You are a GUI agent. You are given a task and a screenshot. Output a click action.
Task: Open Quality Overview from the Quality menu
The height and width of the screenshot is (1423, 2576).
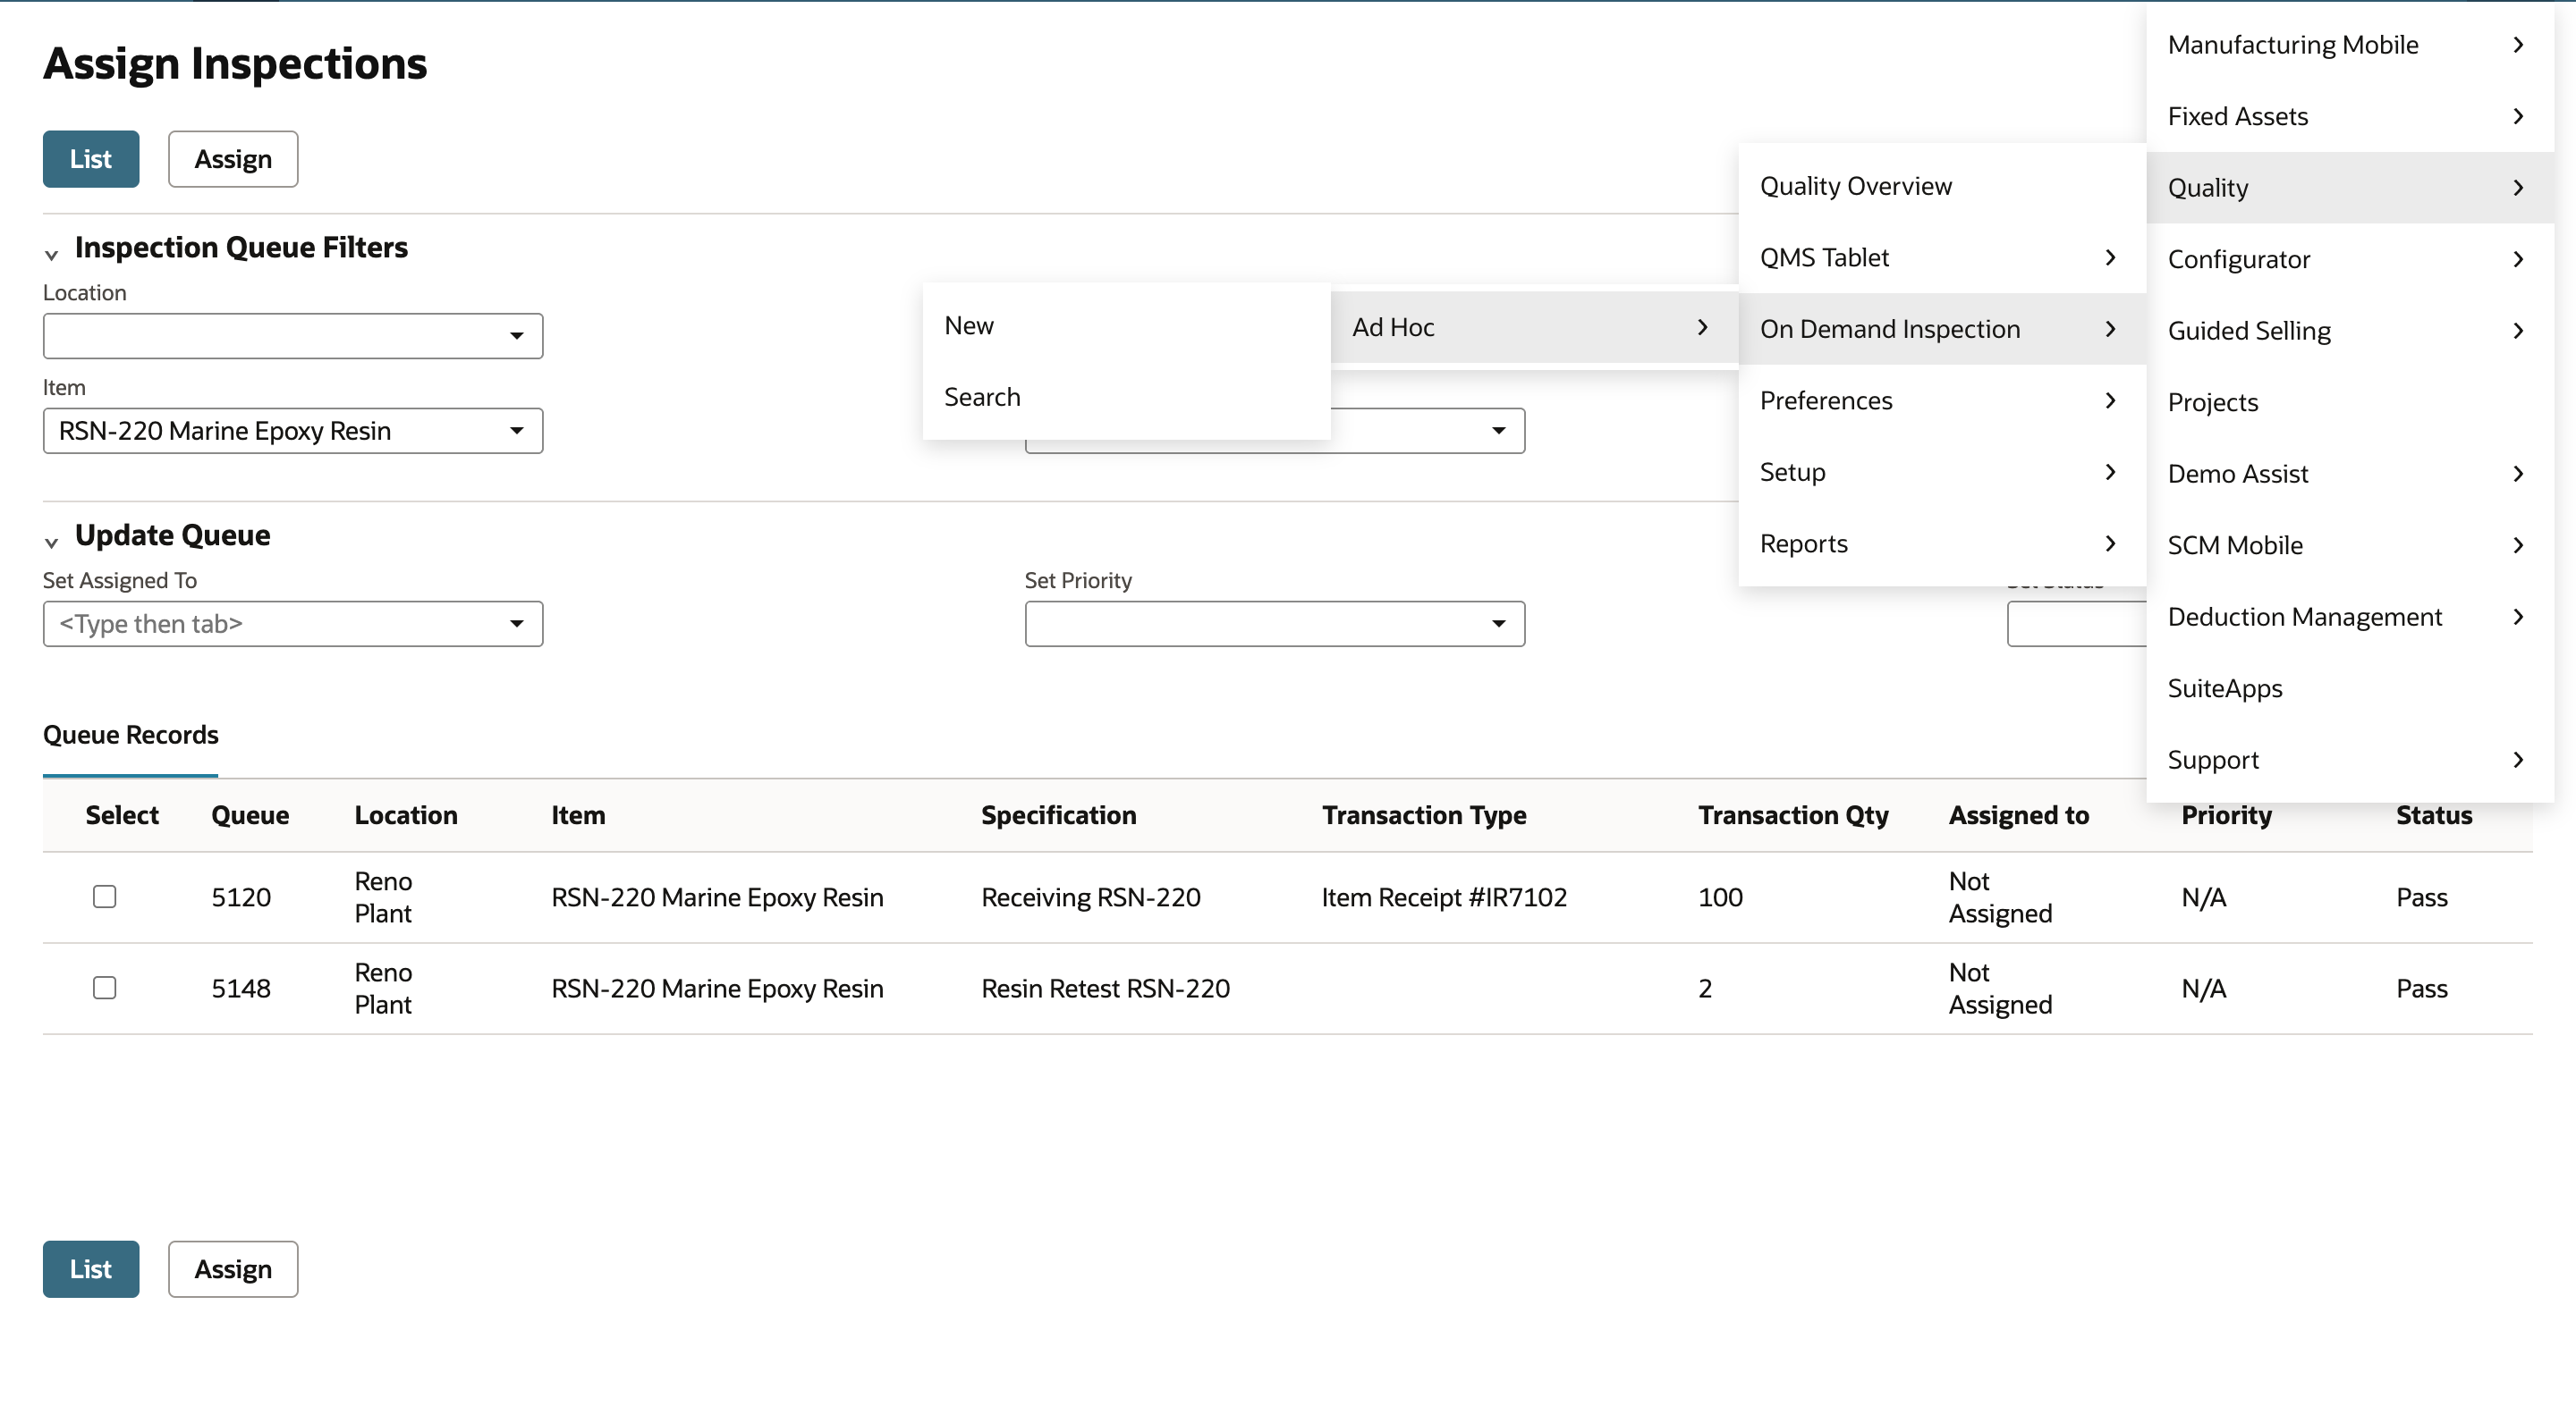click(x=1942, y=186)
